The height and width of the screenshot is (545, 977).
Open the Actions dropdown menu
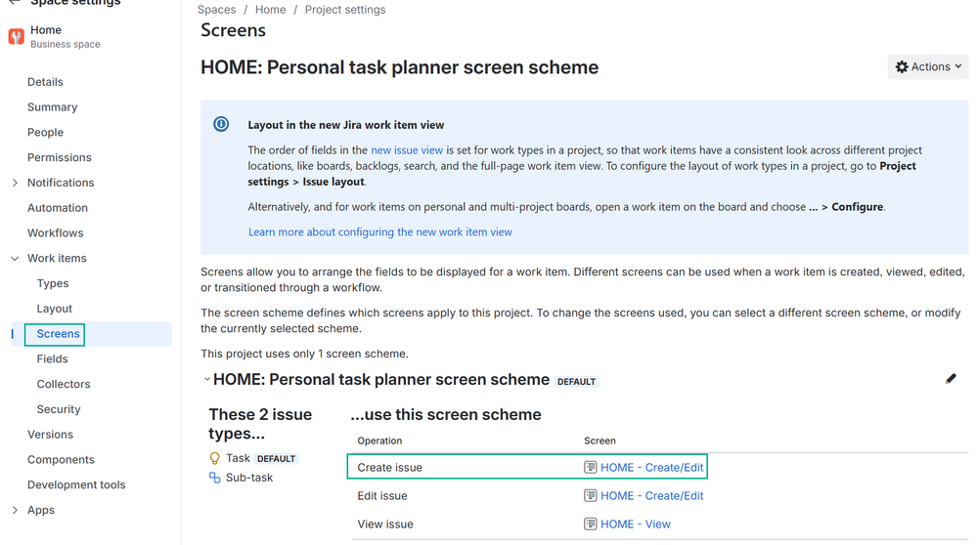click(x=928, y=66)
